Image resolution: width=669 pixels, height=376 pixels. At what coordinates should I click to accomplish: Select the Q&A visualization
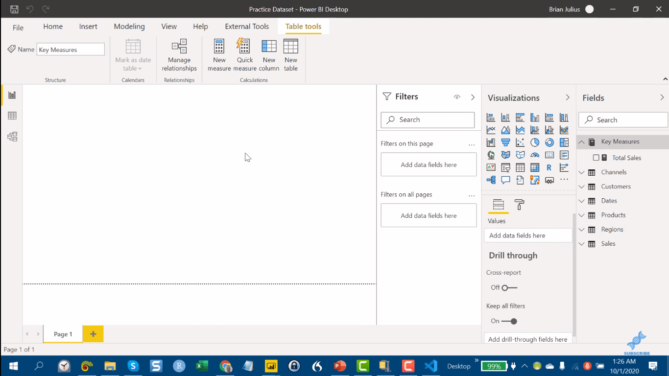click(x=505, y=180)
